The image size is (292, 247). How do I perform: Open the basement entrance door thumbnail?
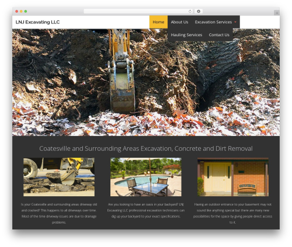click(x=233, y=177)
